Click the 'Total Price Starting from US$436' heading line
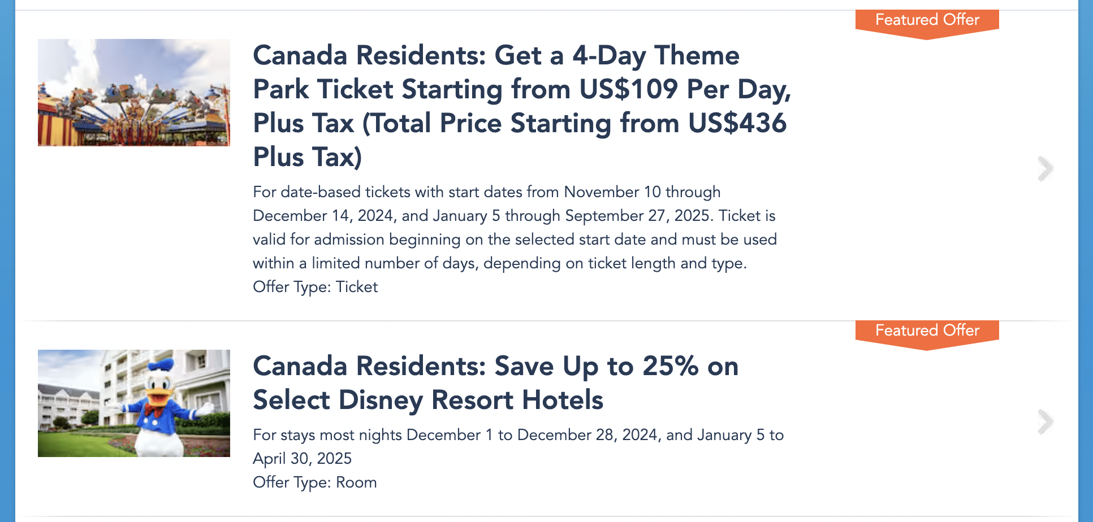The height and width of the screenshot is (522, 1093). pos(574,123)
